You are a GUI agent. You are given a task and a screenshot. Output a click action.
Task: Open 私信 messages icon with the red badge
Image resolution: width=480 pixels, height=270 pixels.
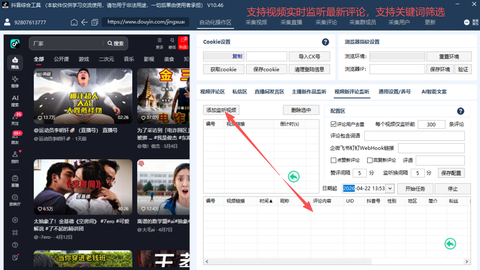(x=183, y=43)
